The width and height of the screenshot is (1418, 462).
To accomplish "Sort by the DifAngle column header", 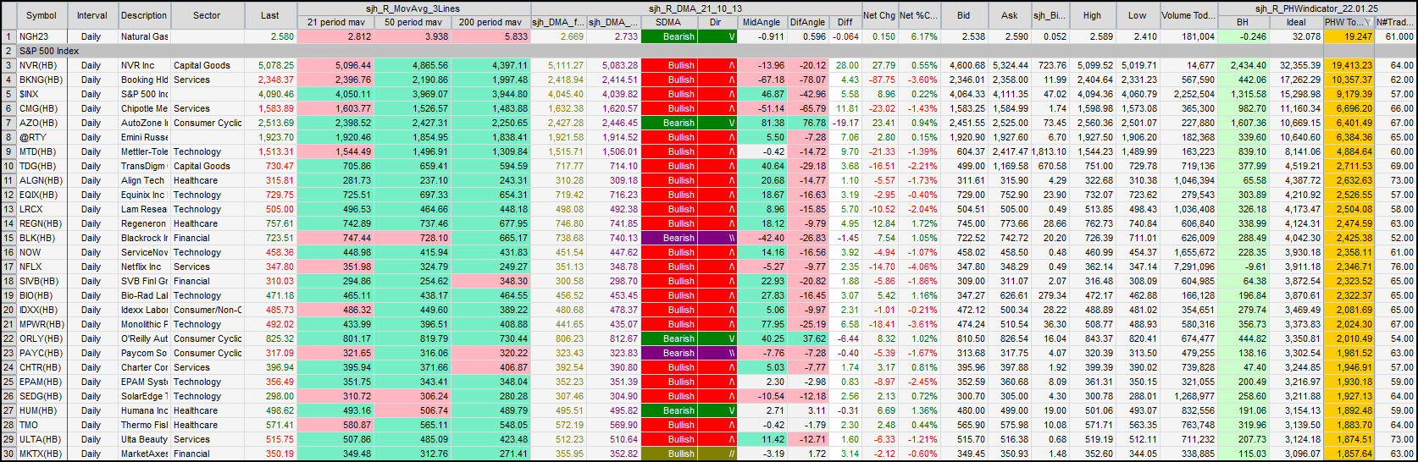I will tap(807, 22).
